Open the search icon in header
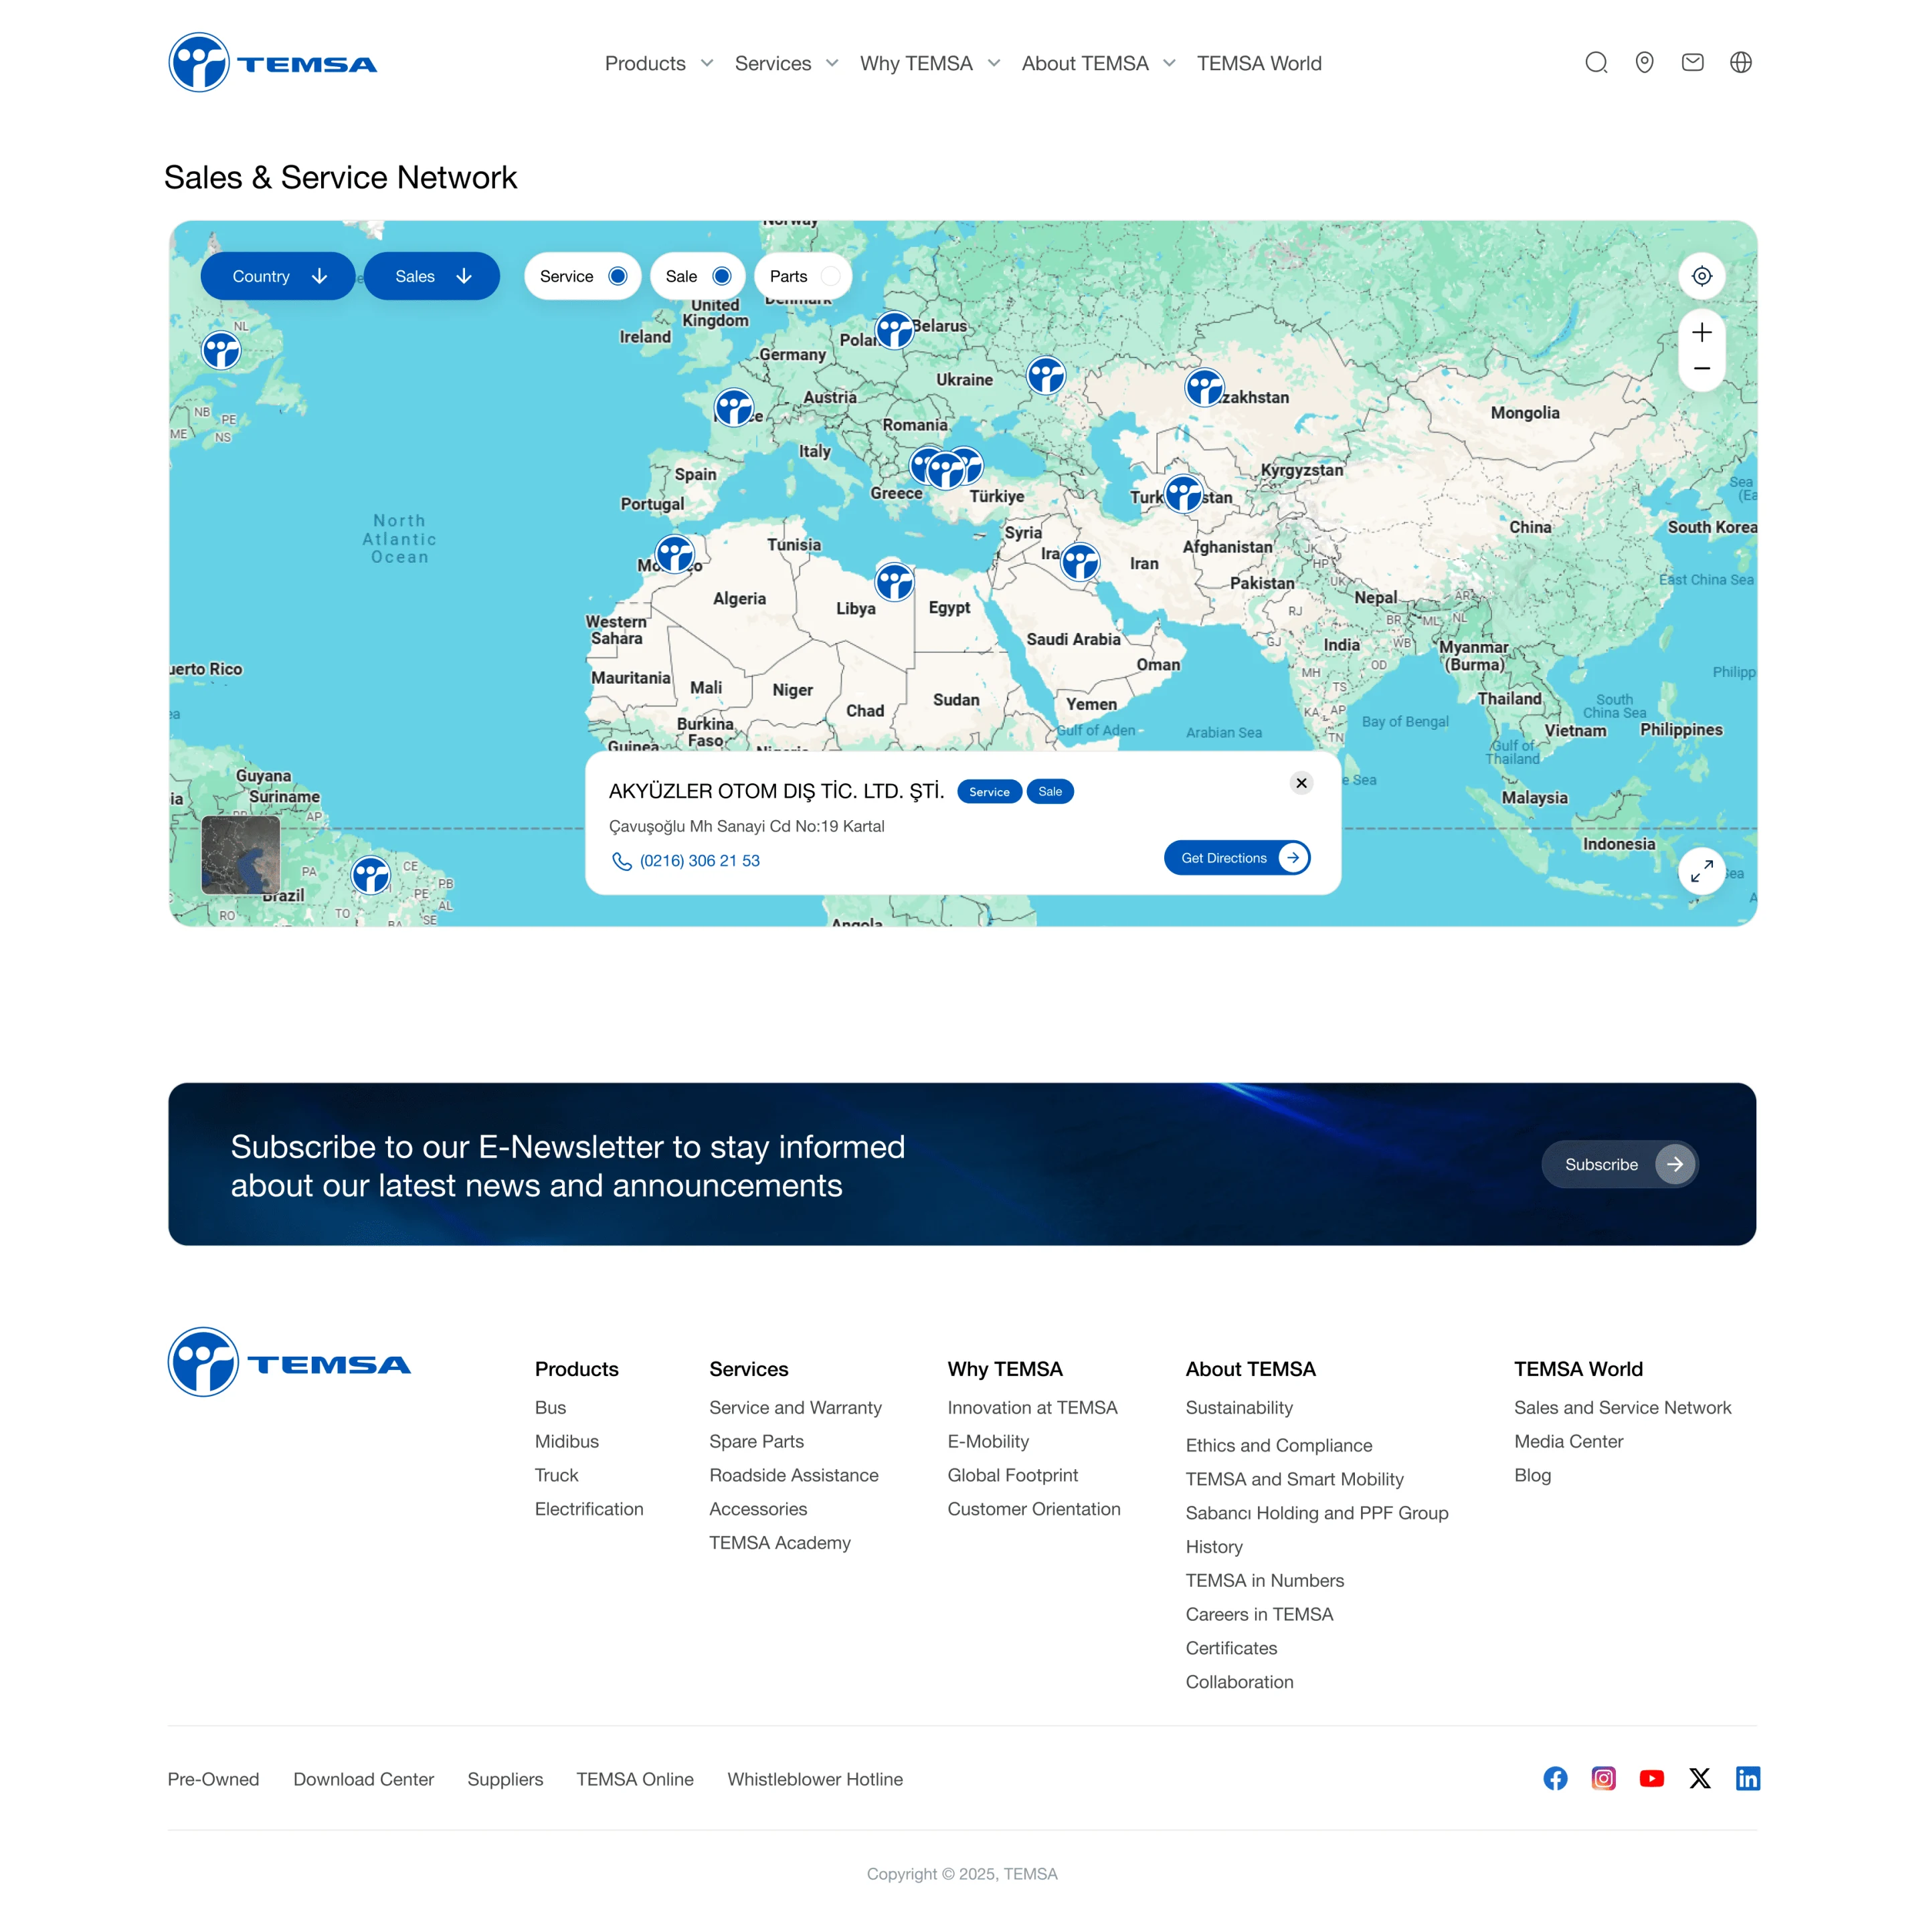The width and height of the screenshot is (1927, 1932). [x=1596, y=63]
